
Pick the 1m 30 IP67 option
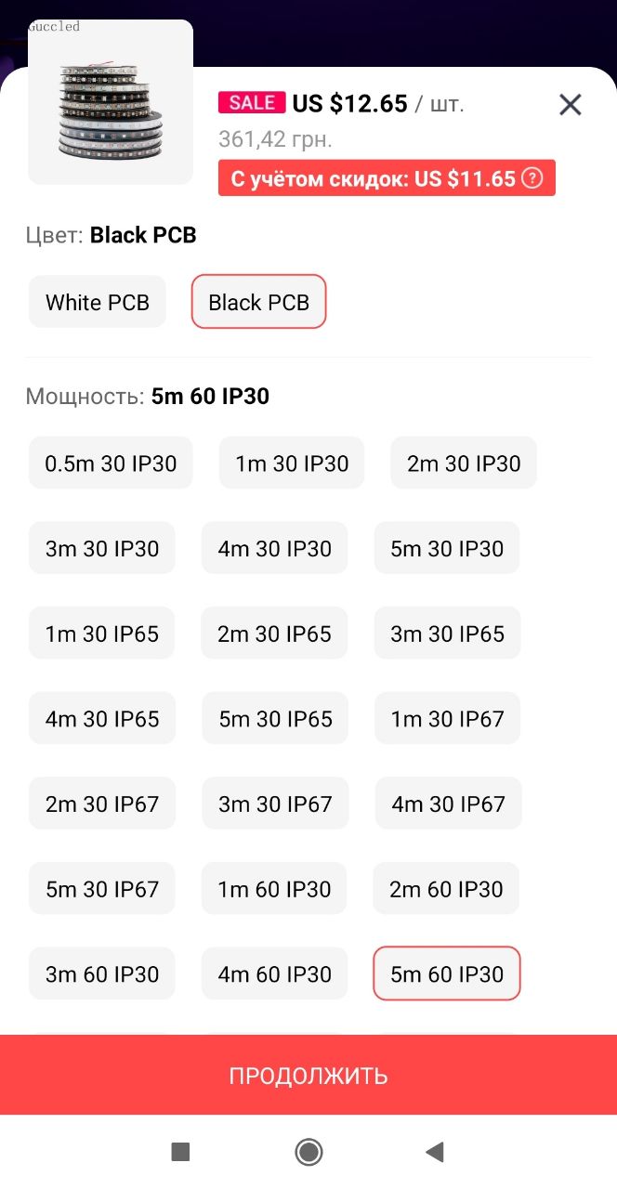pos(447,719)
